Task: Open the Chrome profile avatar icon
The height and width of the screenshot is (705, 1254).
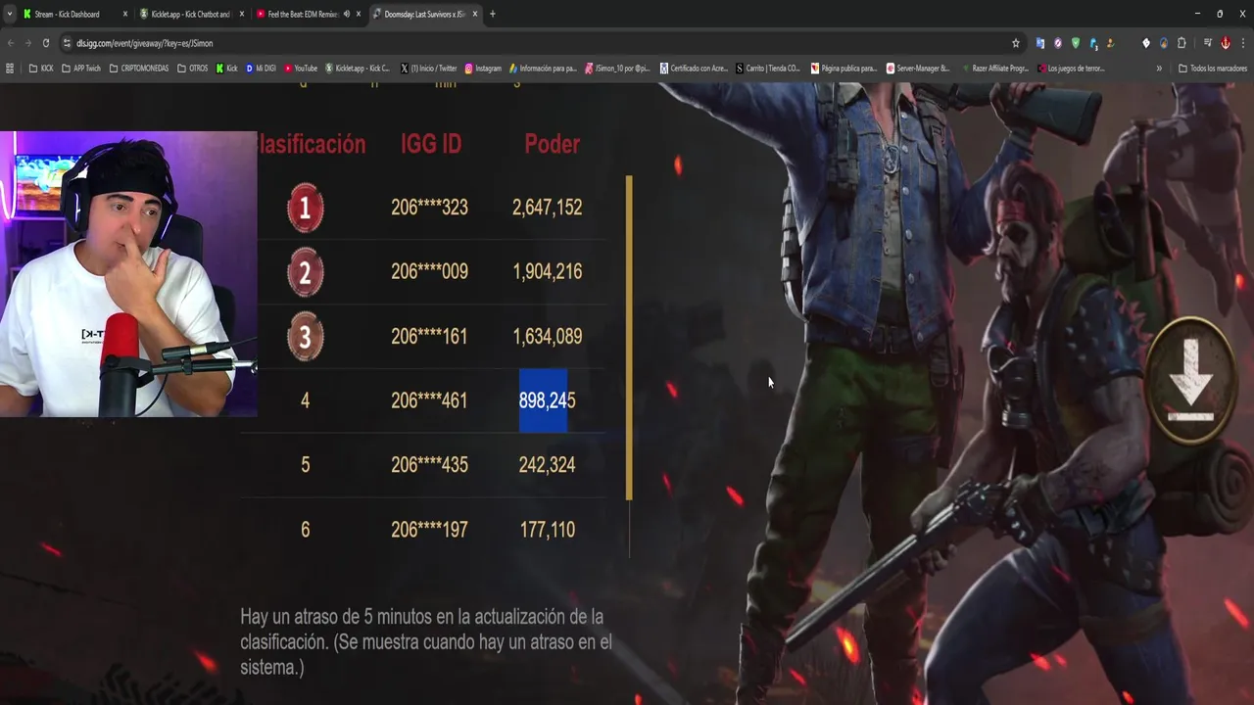Action: click(x=1226, y=43)
